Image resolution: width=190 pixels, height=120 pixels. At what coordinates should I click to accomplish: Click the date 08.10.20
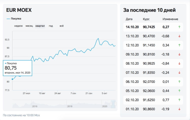pos(132,63)
